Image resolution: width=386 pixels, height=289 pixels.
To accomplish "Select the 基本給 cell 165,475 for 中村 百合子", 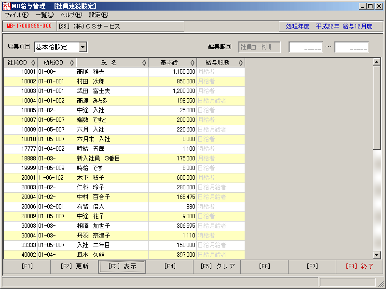I will 173,197.
